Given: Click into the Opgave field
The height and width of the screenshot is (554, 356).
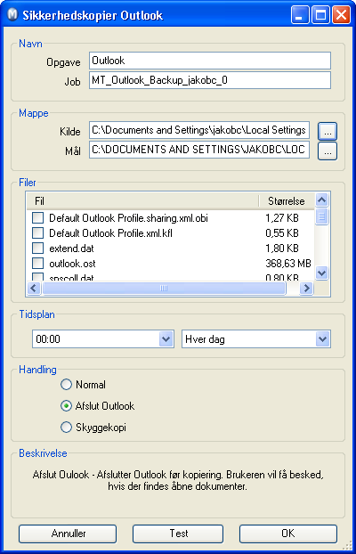Looking at the screenshot, I should (x=210, y=61).
